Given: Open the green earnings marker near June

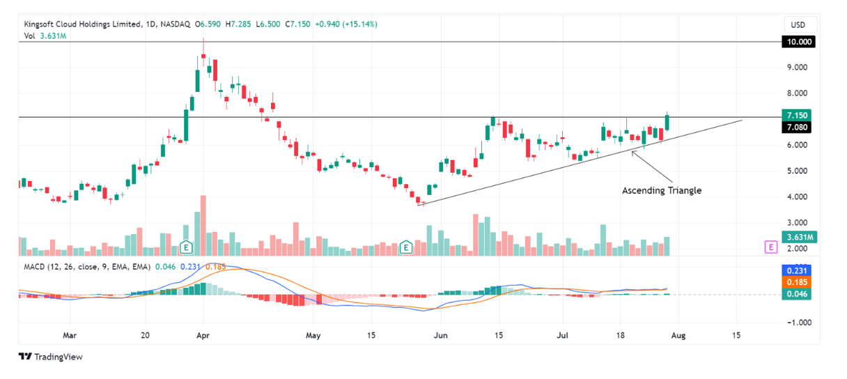Looking at the screenshot, I should [x=407, y=247].
